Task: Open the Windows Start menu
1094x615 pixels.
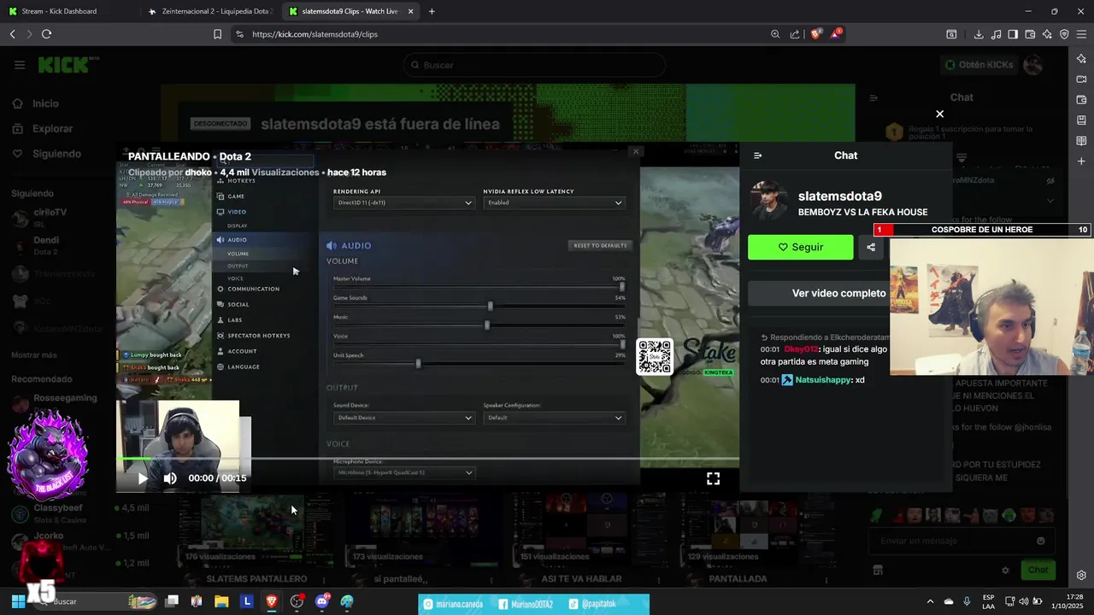Action: [x=18, y=601]
